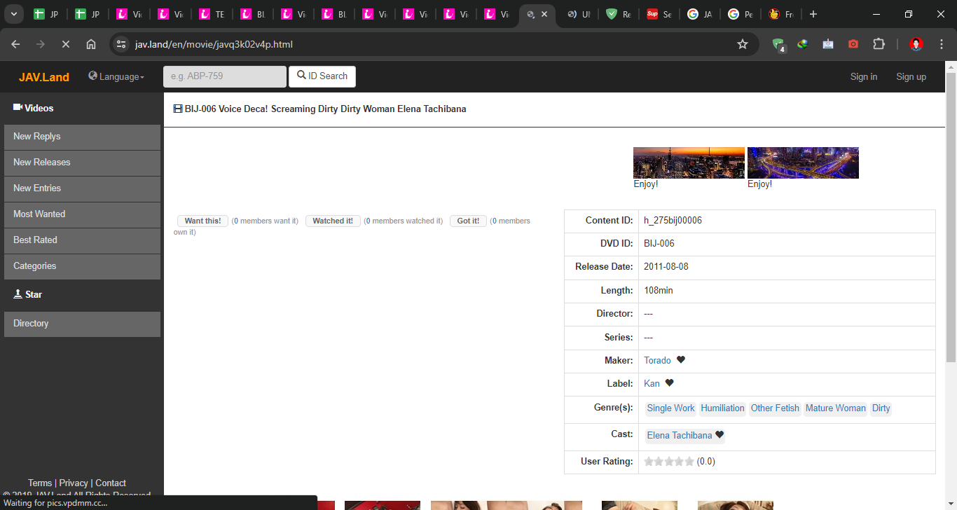Viewport: 957px width, 510px height.
Task: Expand the Language dropdown menu
Action: 116,77
